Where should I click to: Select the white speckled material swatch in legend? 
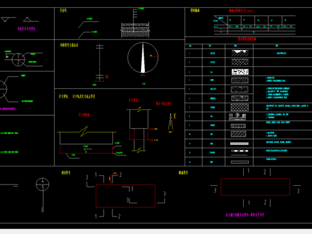pos(240,71)
